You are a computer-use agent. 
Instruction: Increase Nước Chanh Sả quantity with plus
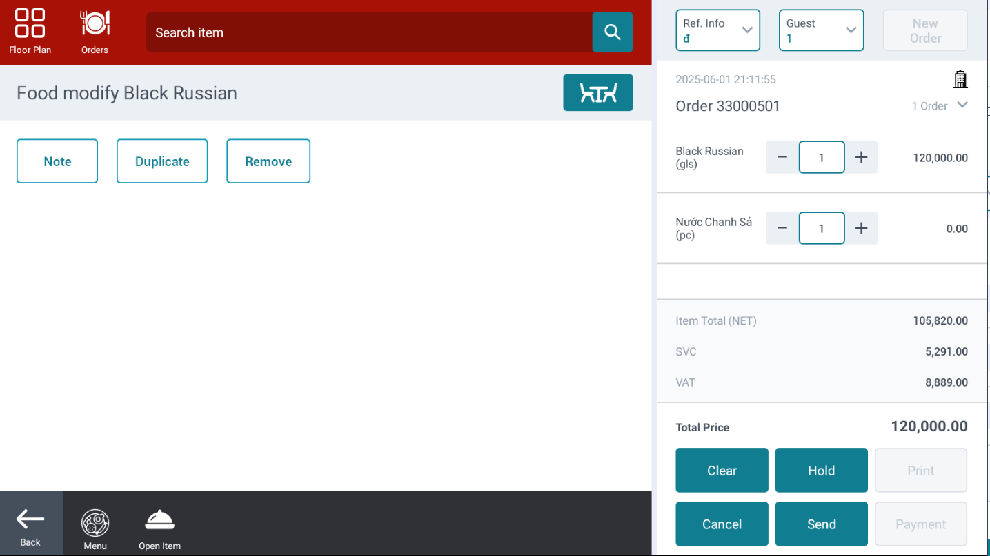tap(862, 228)
